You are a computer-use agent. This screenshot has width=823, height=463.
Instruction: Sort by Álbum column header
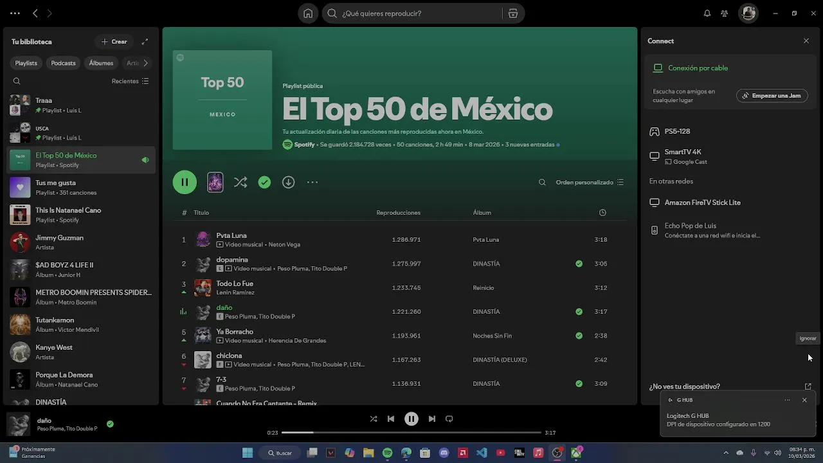(x=482, y=213)
